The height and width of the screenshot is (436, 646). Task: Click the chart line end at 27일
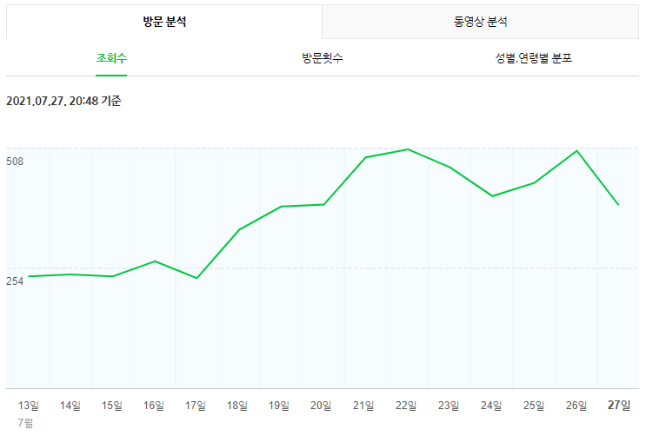[618, 205]
